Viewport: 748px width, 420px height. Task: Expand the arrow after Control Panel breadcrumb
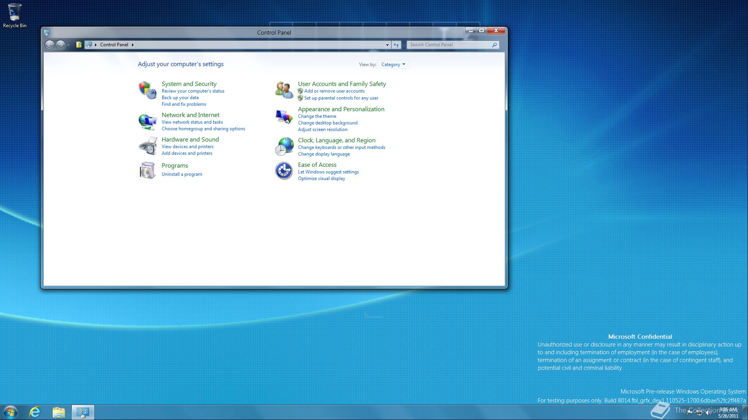pyautogui.click(x=132, y=45)
